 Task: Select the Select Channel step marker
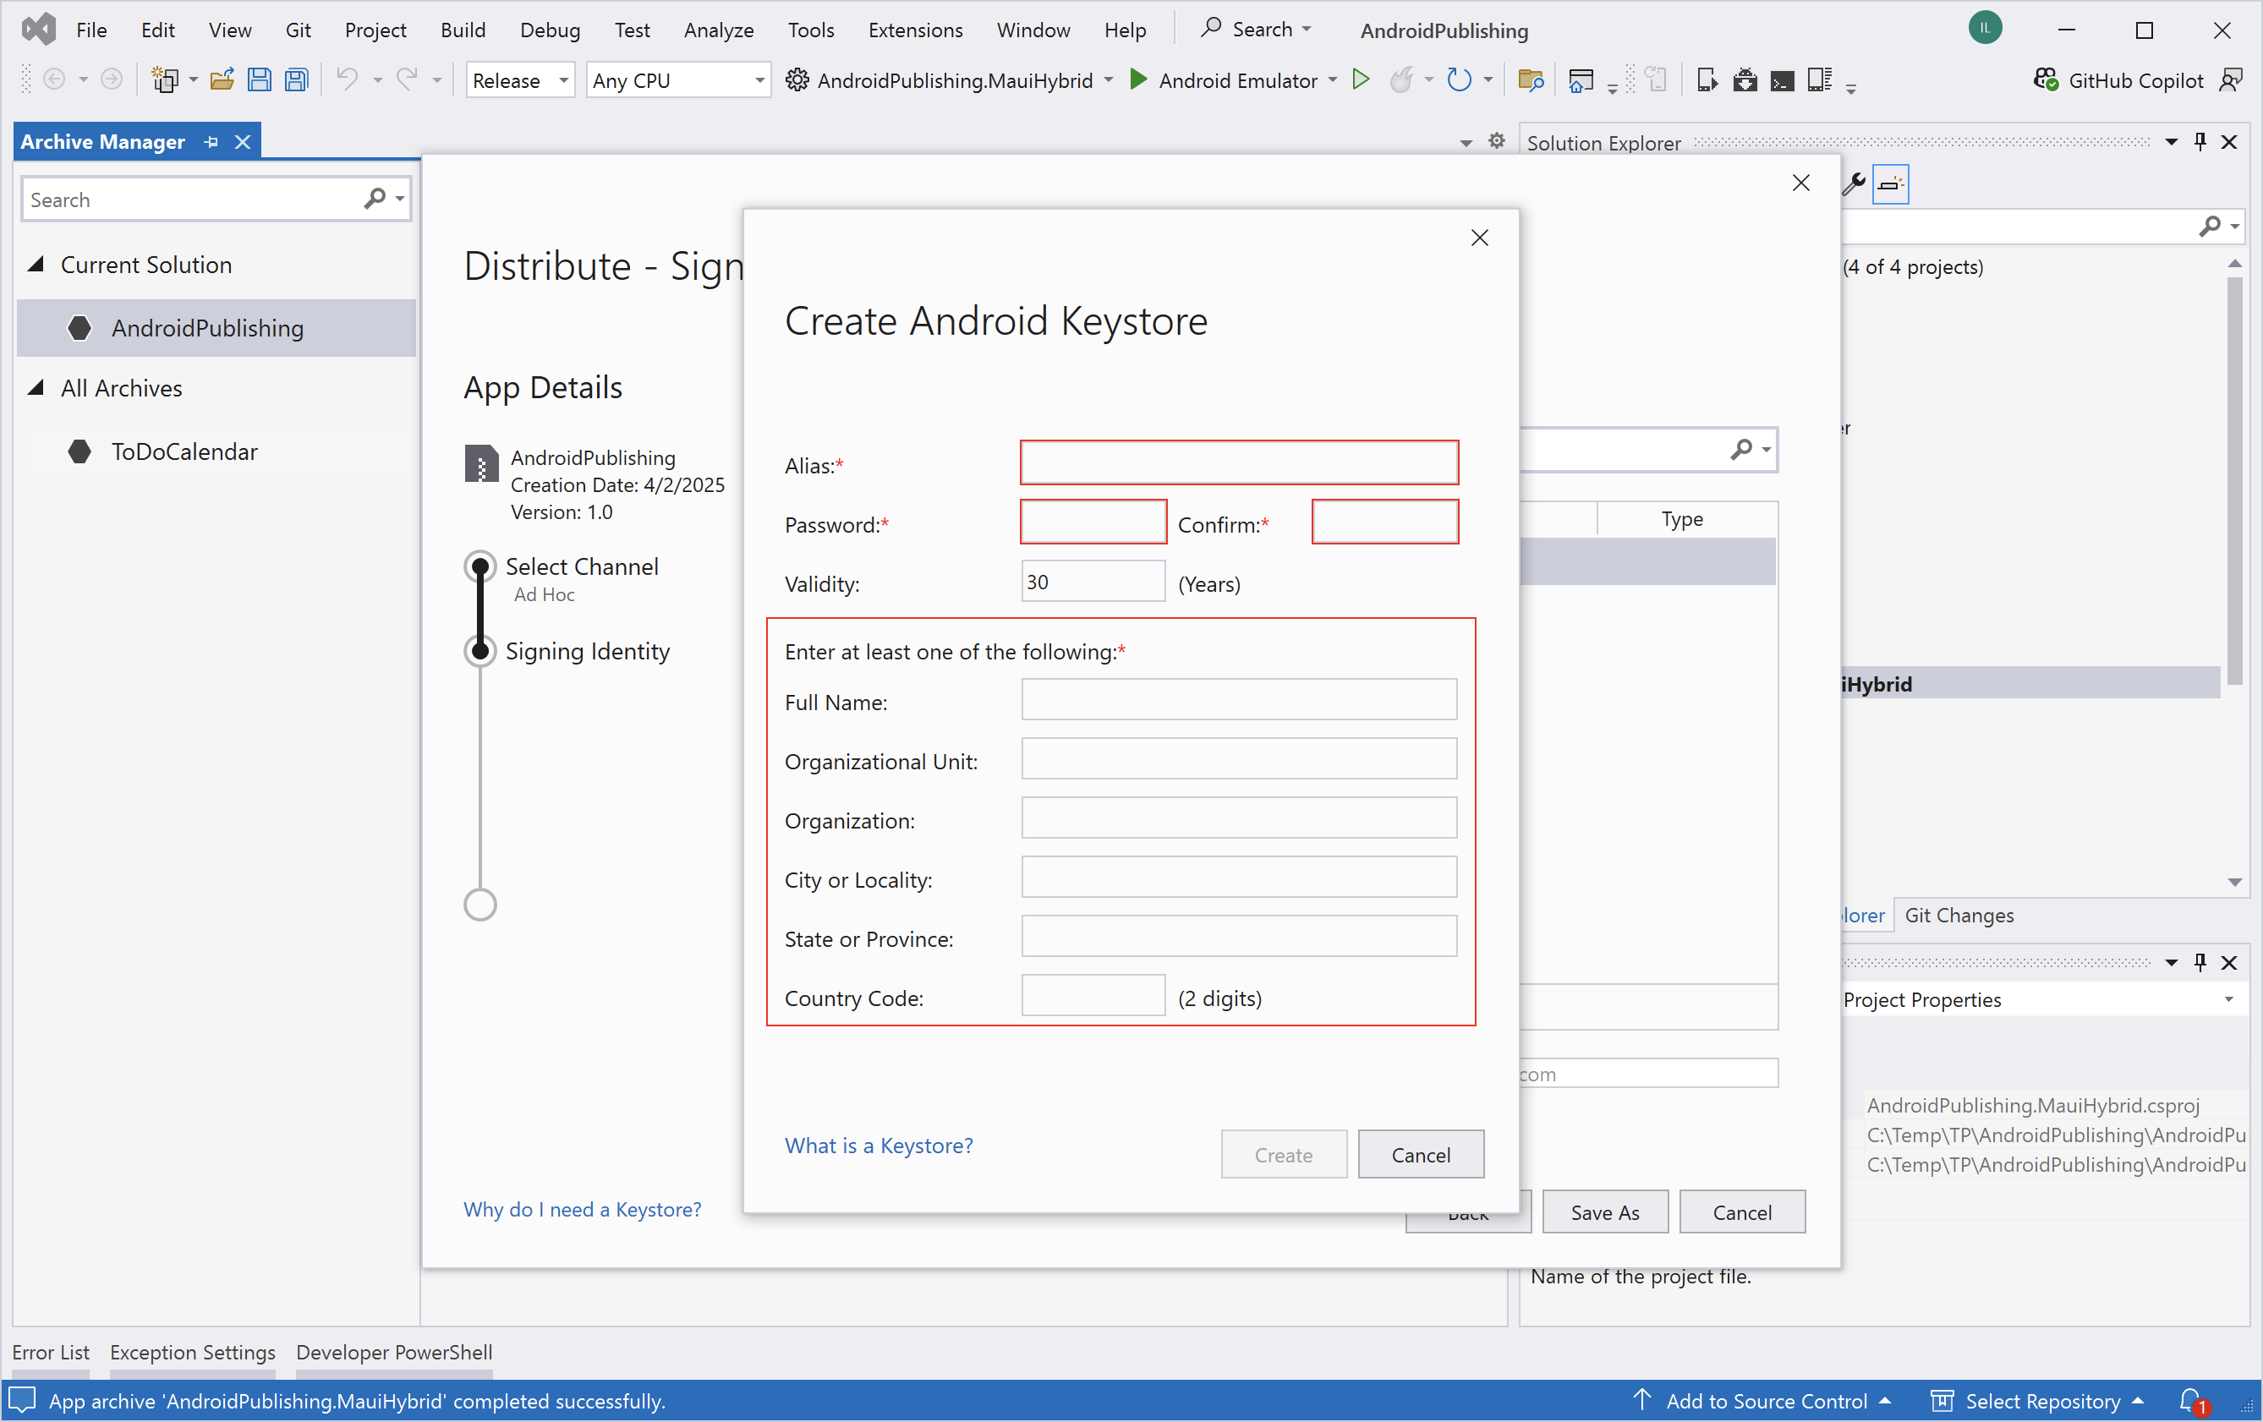tap(480, 566)
